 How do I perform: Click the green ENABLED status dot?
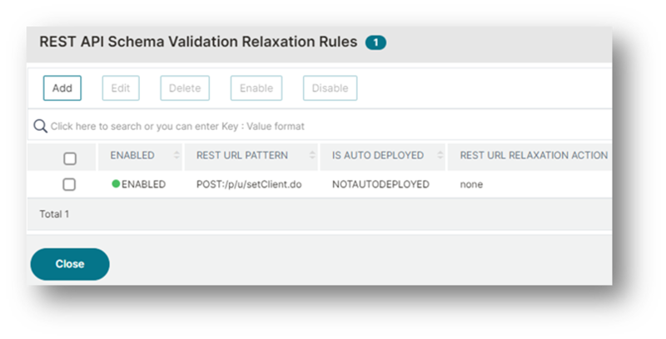[116, 183]
